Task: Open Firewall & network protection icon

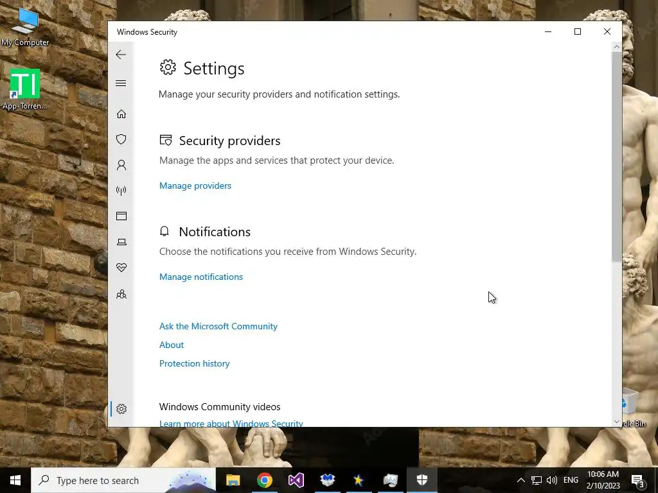Action: (121, 191)
